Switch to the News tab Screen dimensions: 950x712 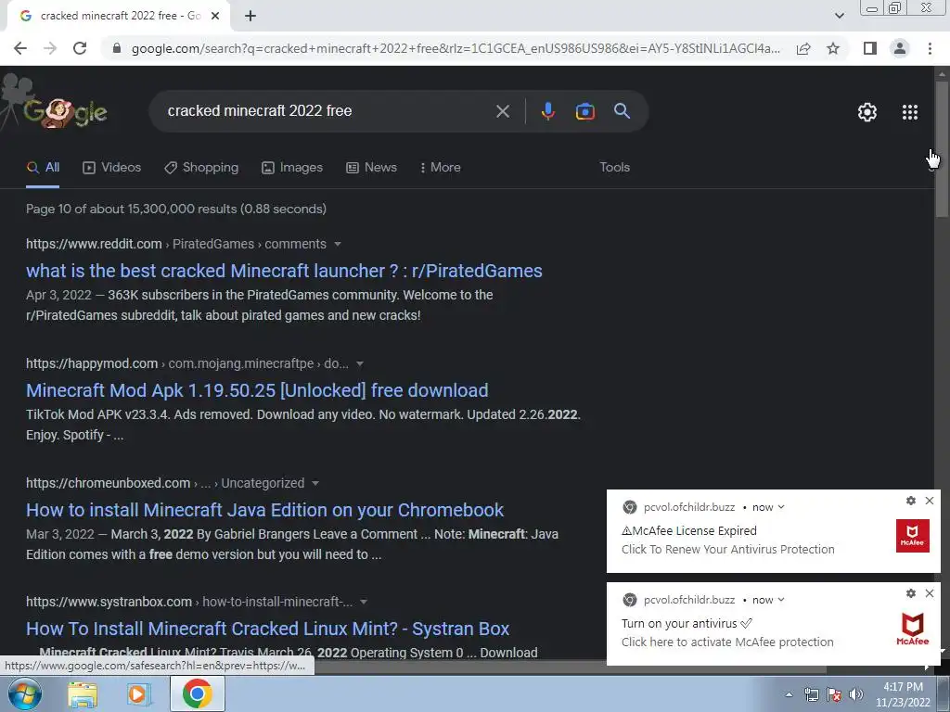click(x=371, y=168)
